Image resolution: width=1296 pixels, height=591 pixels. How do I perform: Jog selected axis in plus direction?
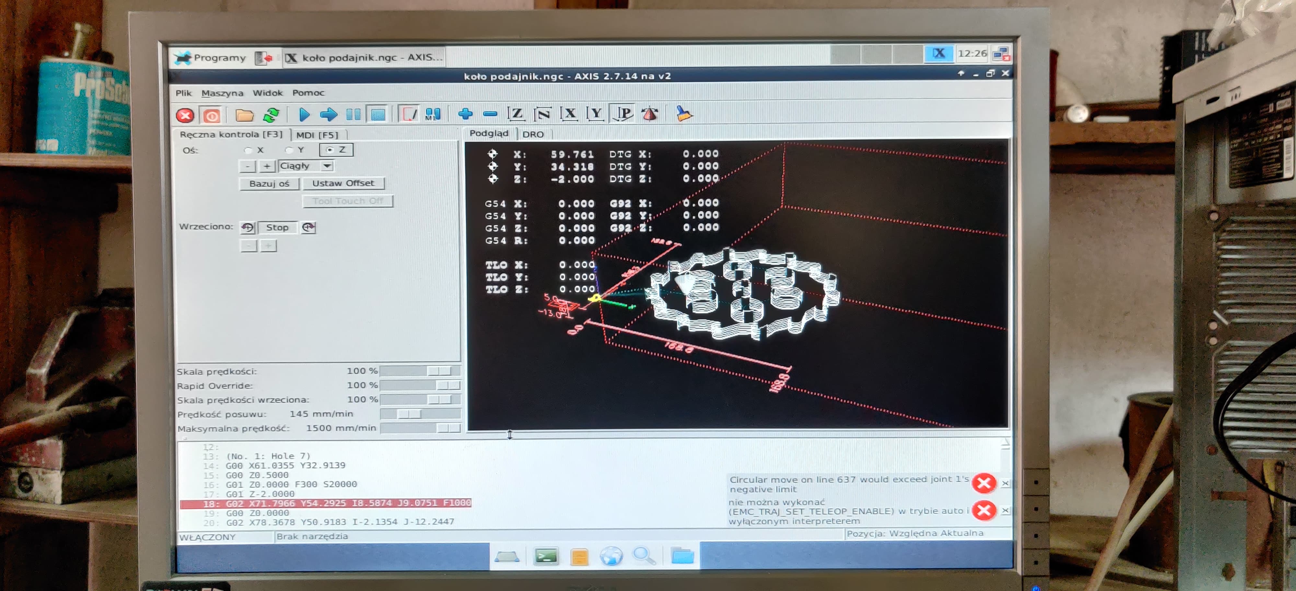click(267, 166)
